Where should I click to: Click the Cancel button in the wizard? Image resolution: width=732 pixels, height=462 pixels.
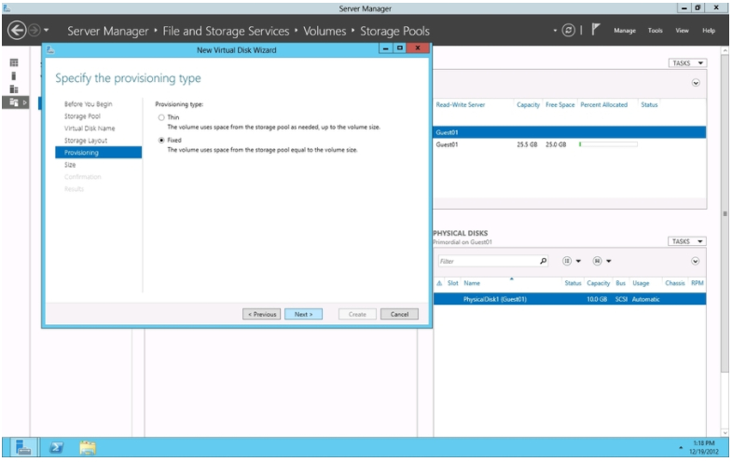(x=399, y=314)
